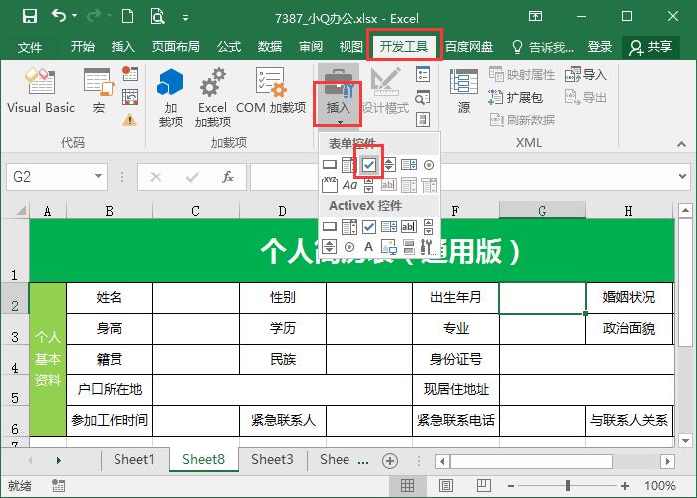This screenshot has height=498, width=697.
Task: Click the Save icon in title bar
Action: pyautogui.click(x=29, y=17)
